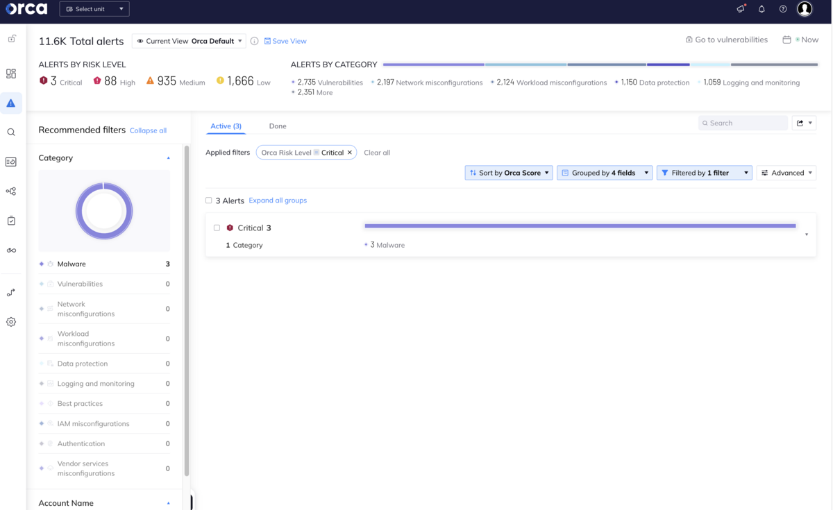Click 2,351 More categories
The width and height of the screenshot is (833, 510).
[312, 92]
